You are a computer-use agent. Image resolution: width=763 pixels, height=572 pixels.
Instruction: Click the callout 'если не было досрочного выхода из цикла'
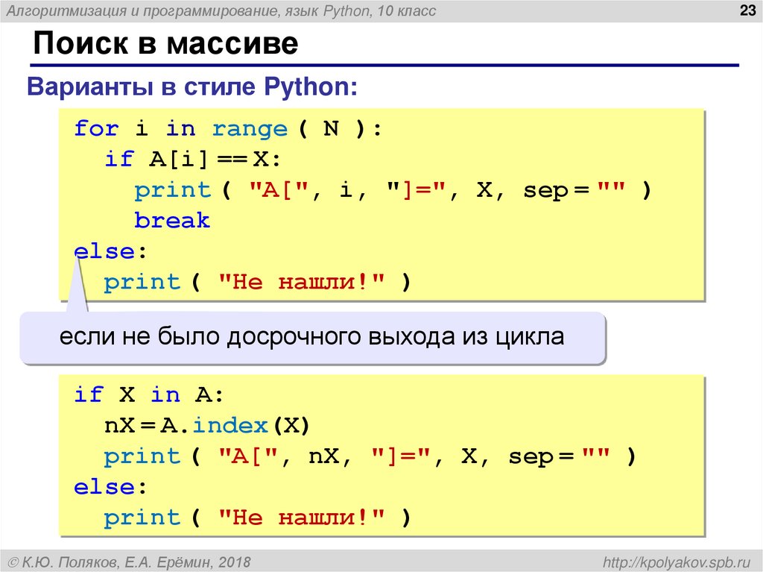pos(312,336)
